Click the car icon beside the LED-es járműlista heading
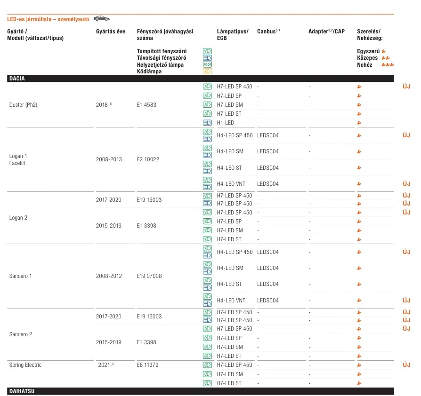The width and height of the screenshot is (421, 396). 101,19
